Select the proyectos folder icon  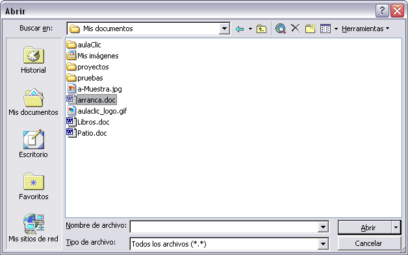pos(71,67)
